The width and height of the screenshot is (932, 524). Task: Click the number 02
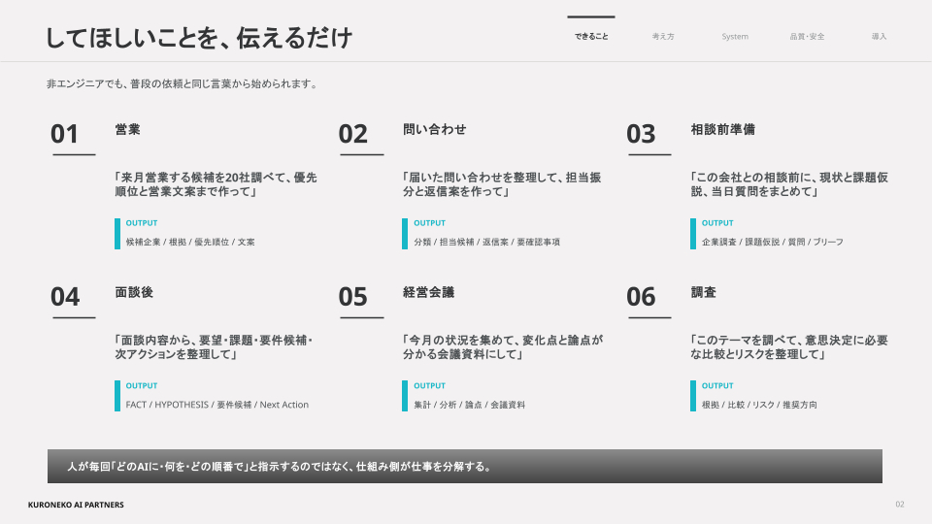pos(353,134)
